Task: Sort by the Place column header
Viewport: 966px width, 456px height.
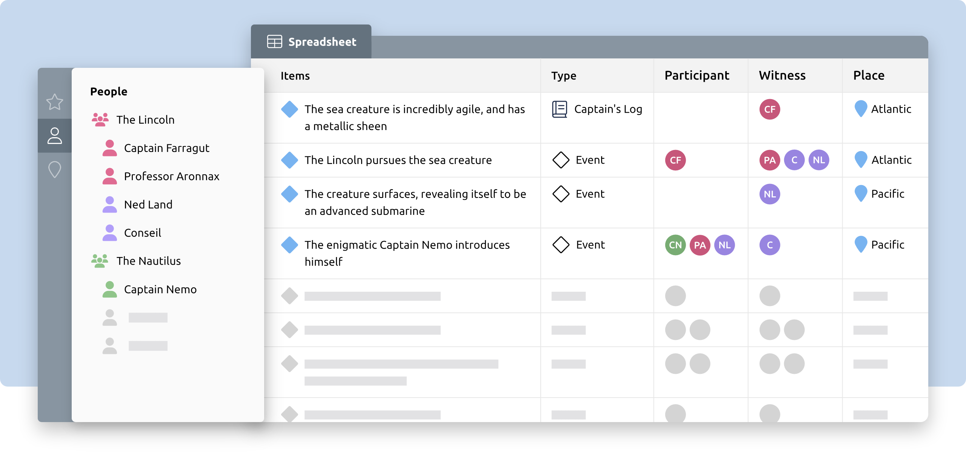Action: coord(869,75)
